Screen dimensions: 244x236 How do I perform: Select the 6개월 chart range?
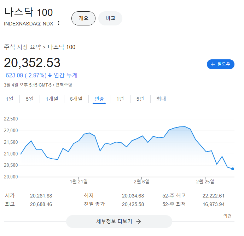[x=76, y=99]
